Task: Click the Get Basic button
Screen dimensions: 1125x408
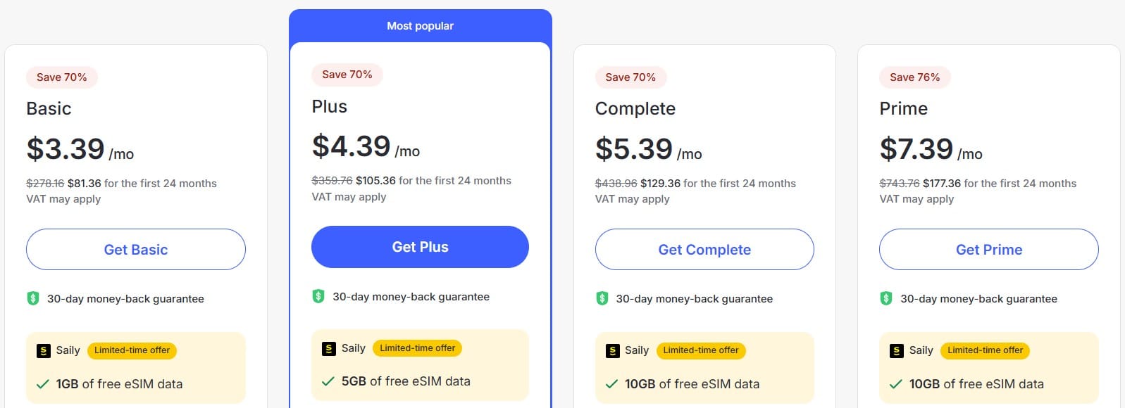Action: click(136, 249)
